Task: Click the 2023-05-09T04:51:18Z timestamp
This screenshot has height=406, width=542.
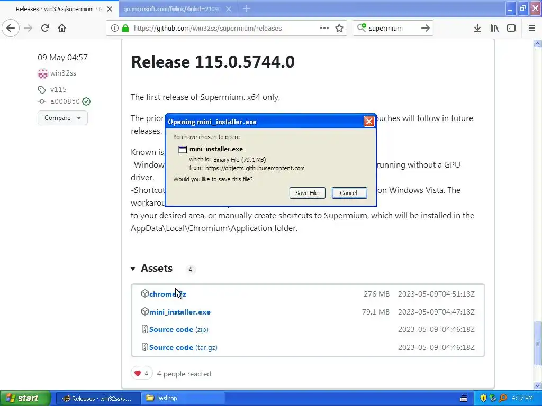Action: [x=436, y=294]
